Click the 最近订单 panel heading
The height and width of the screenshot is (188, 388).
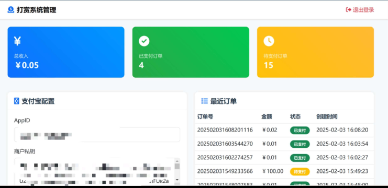click(224, 101)
